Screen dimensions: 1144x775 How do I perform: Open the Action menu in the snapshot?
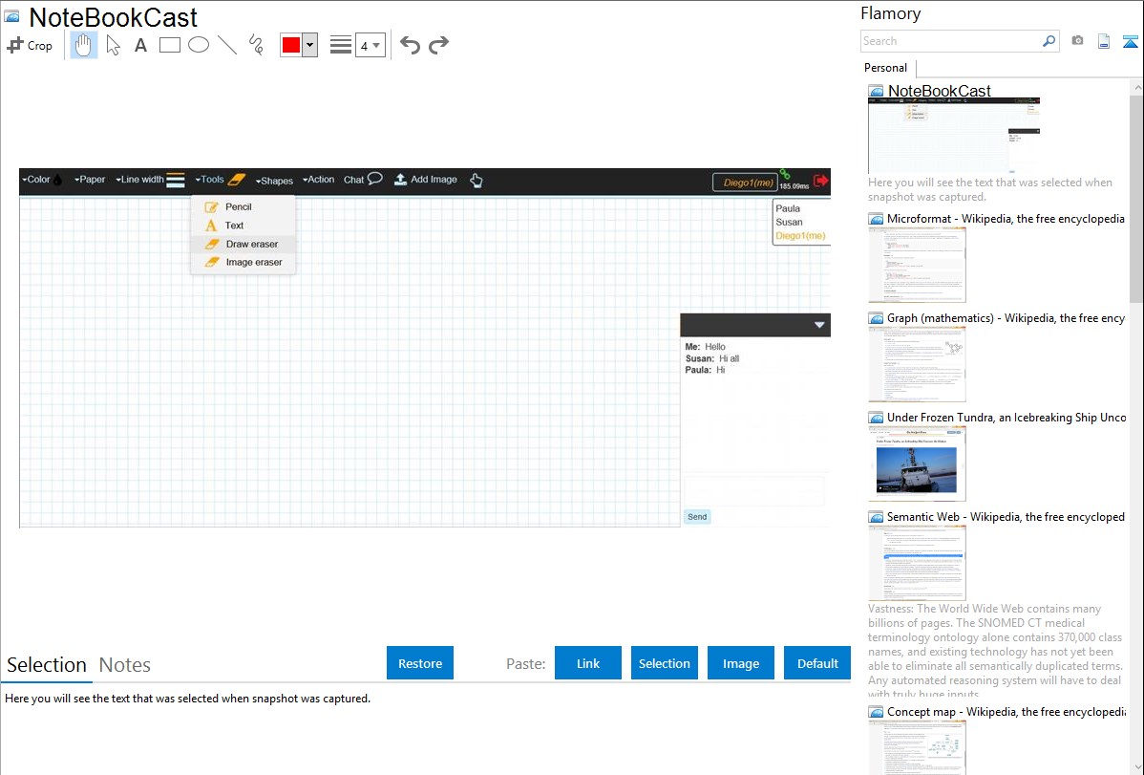click(318, 180)
